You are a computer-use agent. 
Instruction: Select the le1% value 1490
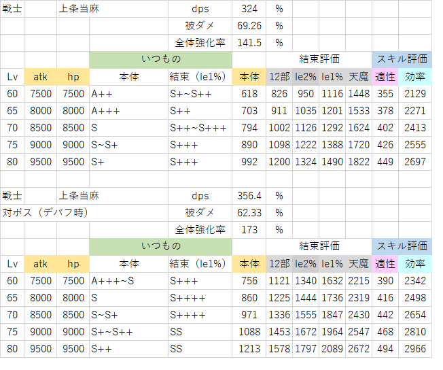click(332, 161)
